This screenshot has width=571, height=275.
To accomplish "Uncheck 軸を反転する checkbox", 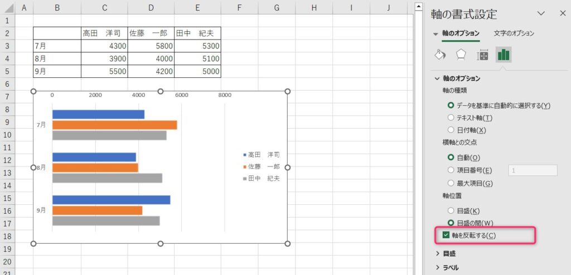I will point(446,235).
